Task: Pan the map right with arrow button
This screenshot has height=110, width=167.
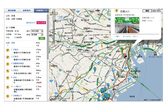Action: [57, 13]
